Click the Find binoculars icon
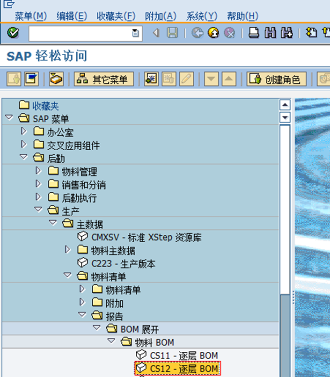Viewport: 330px width, 377px height. (270, 33)
